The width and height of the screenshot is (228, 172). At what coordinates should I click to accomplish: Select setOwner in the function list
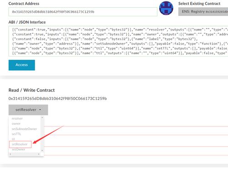point(18,150)
